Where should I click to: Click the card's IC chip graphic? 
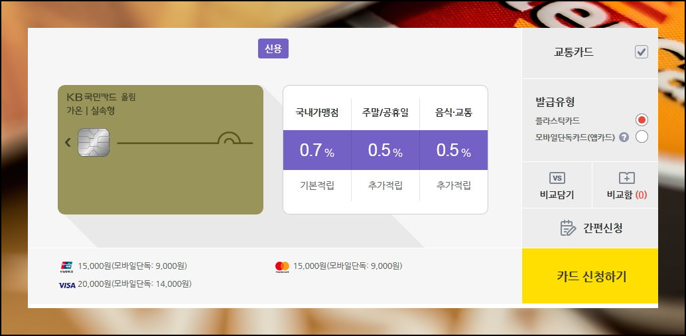tap(94, 142)
